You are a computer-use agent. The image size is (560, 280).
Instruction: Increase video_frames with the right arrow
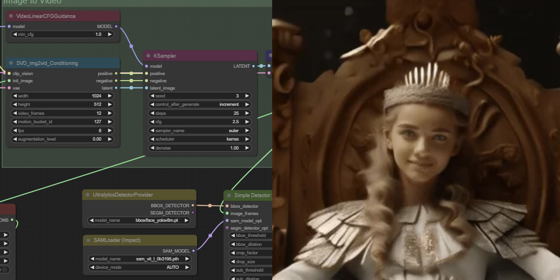tap(110, 113)
